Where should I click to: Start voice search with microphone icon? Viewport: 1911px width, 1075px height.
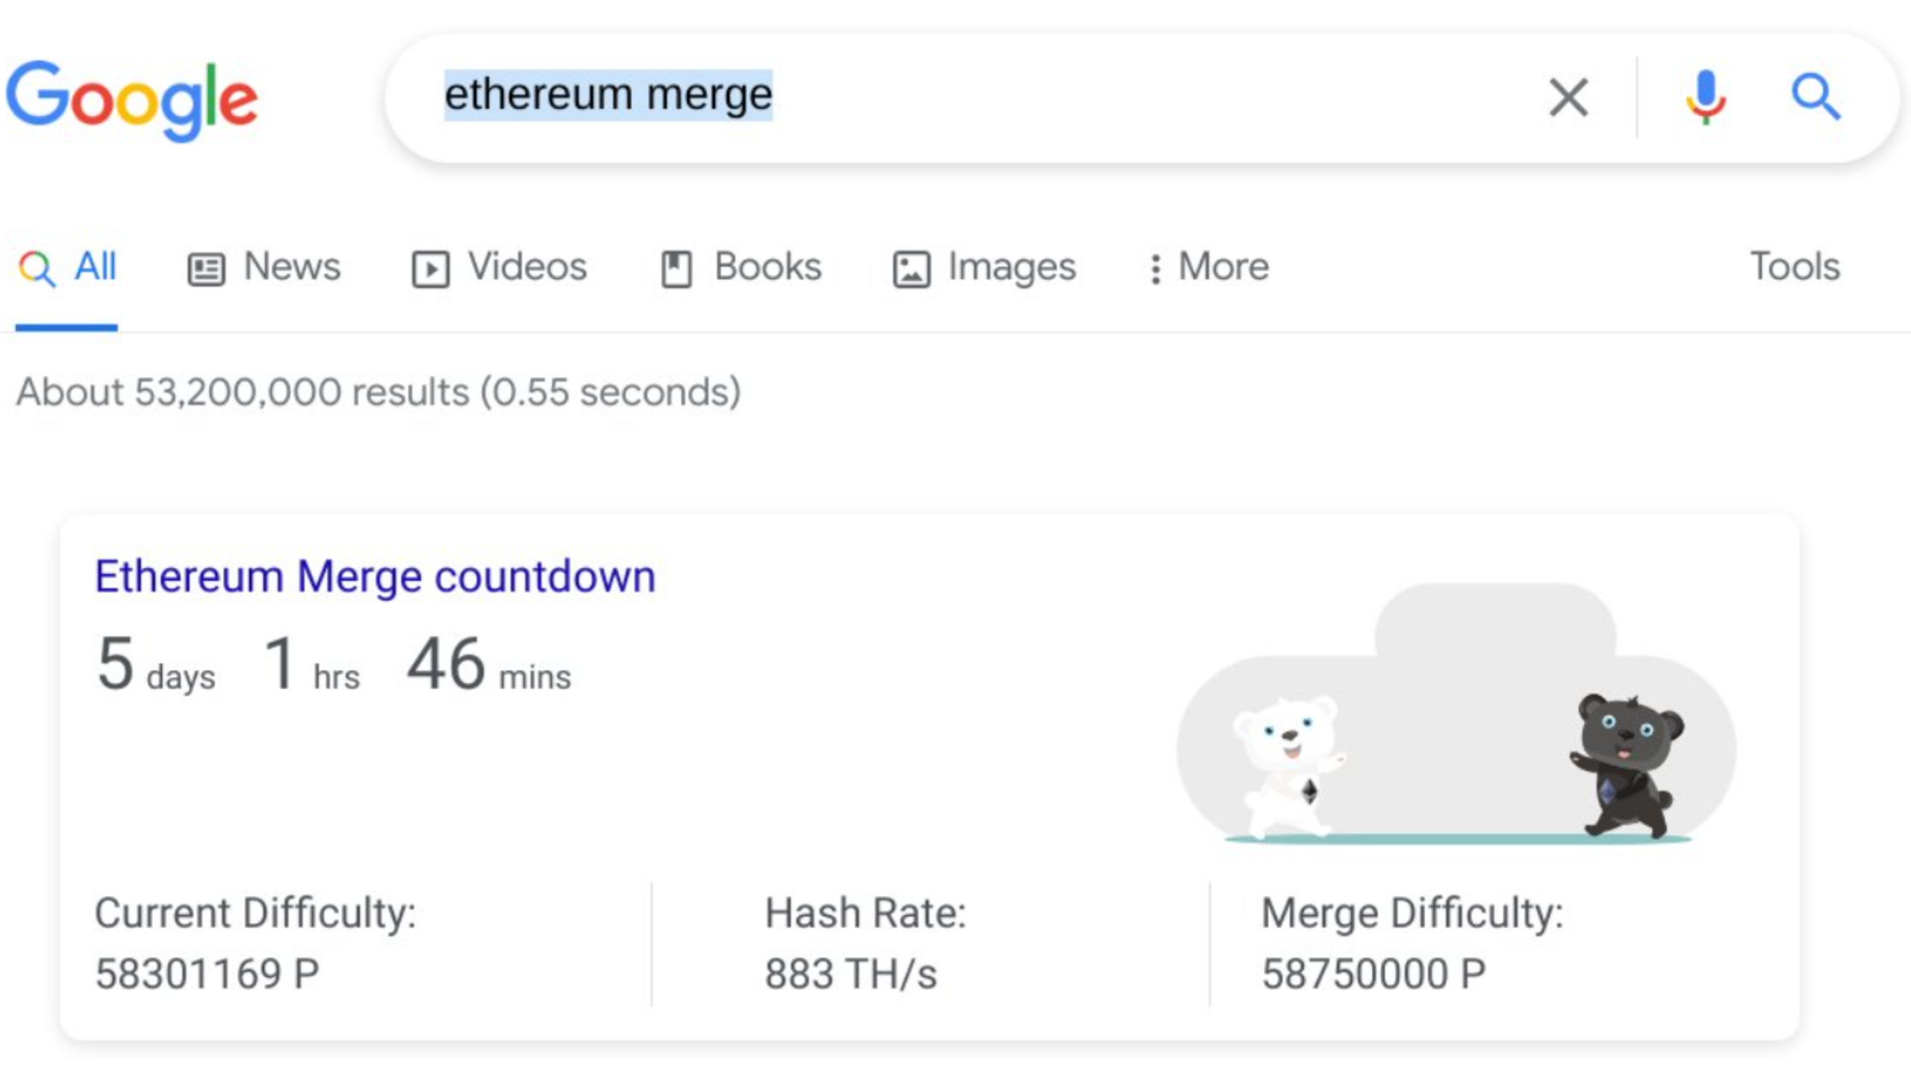pyautogui.click(x=1705, y=98)
